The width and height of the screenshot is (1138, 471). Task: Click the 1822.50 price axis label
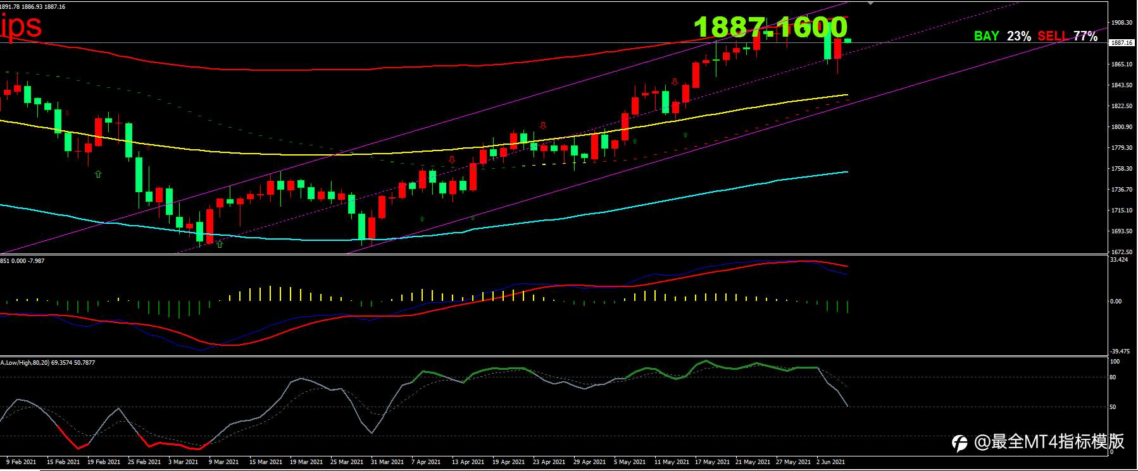point(1122,106)
